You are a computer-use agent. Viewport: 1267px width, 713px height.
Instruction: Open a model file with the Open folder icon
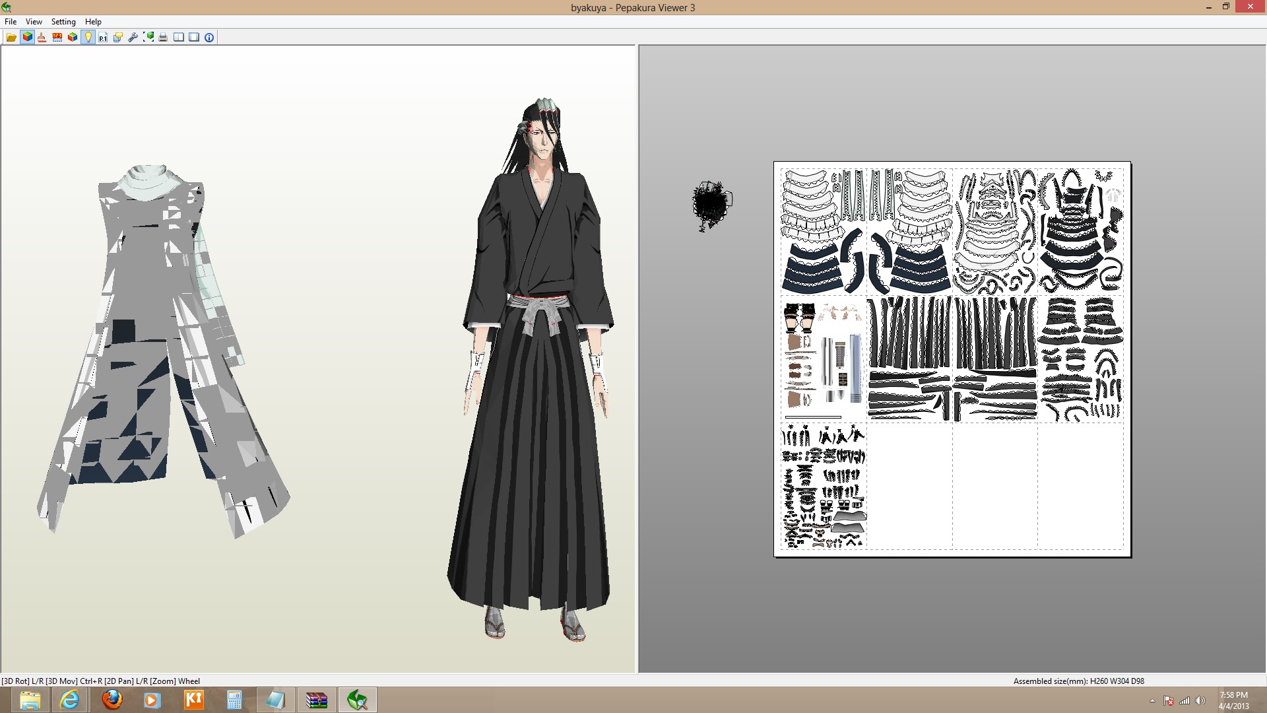click(12, 38)
